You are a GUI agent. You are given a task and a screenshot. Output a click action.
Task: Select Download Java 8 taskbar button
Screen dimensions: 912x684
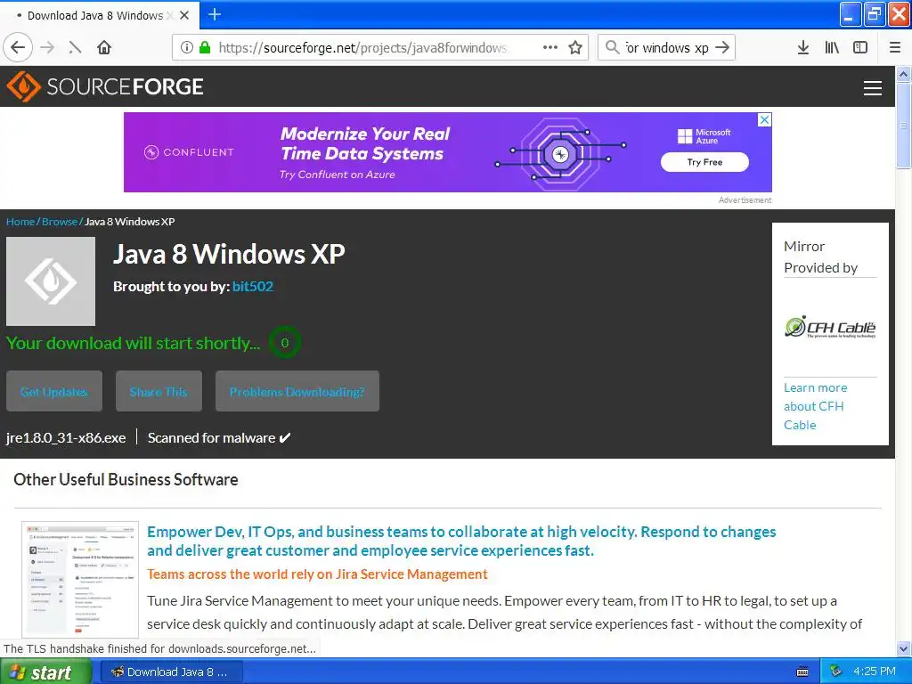pyautogui.click(x=171, y=672)
